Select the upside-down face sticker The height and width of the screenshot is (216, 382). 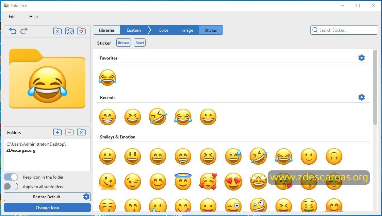[334, 156]
